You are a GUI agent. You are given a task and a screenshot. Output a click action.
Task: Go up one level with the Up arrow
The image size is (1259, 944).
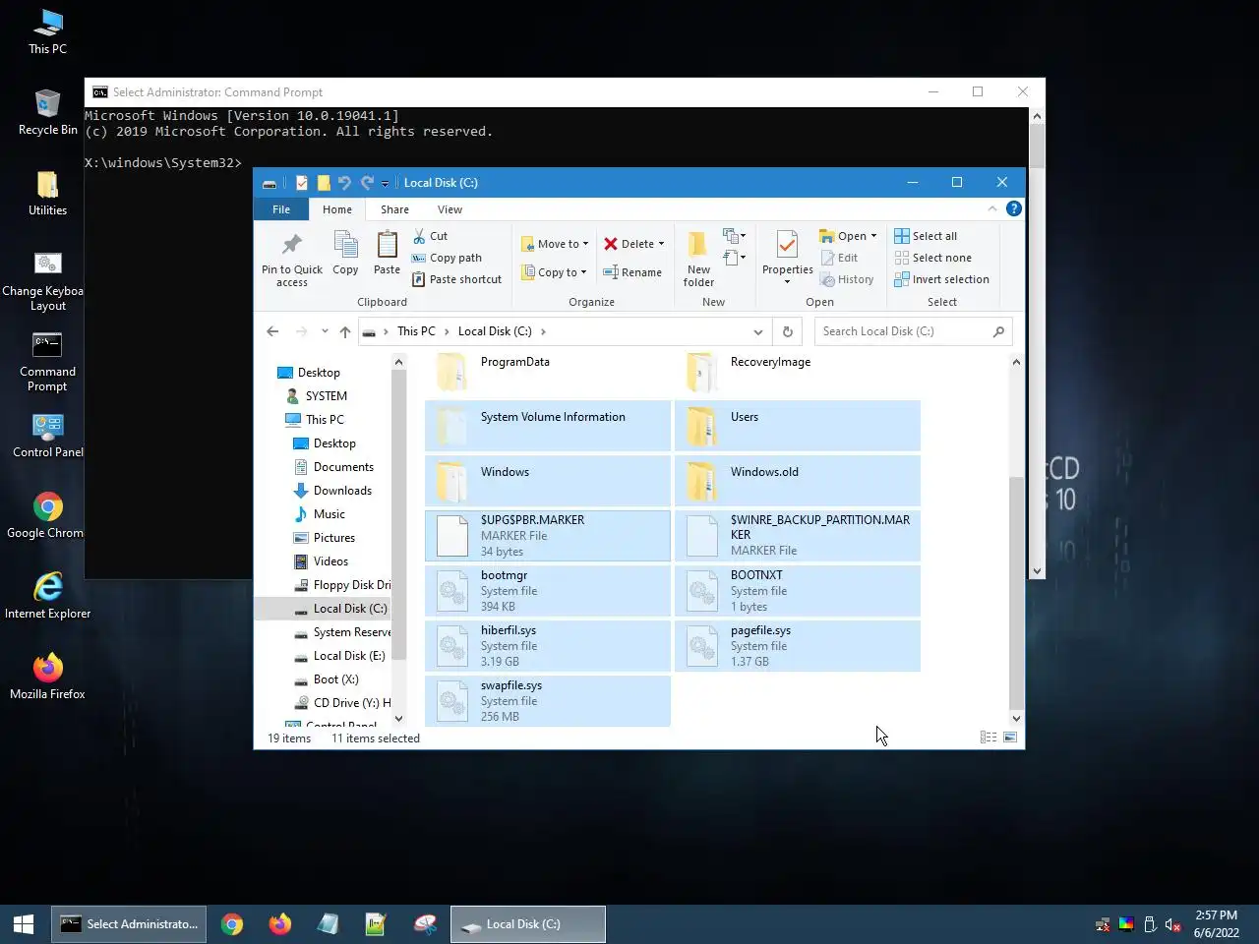tap(345, 331)
